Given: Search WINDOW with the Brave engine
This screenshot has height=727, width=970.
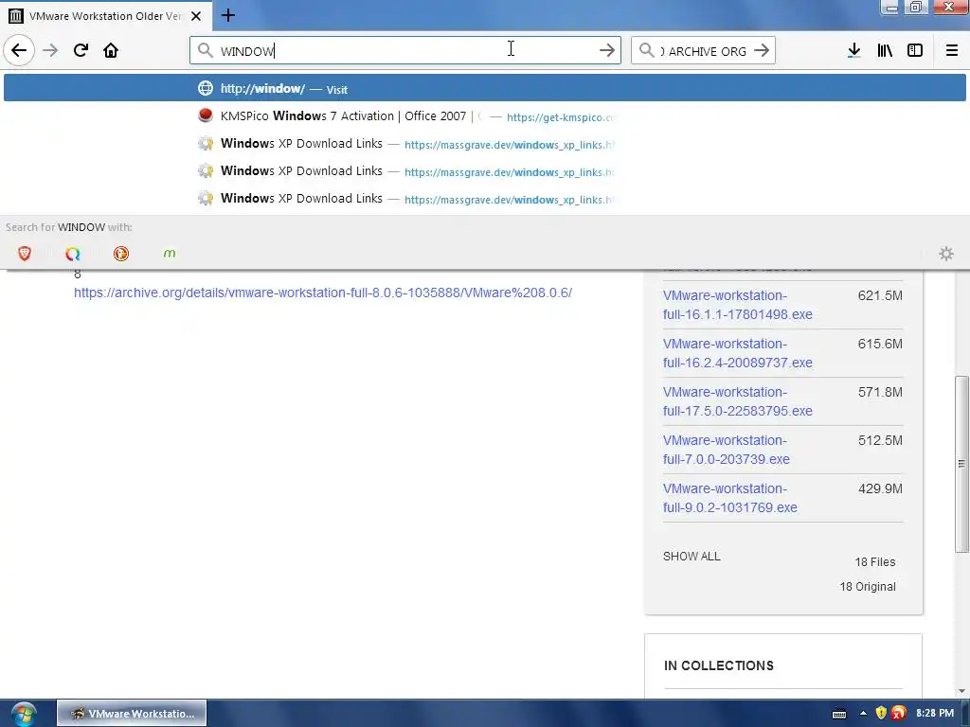Looking at the screenshot, I should point(24,254).
